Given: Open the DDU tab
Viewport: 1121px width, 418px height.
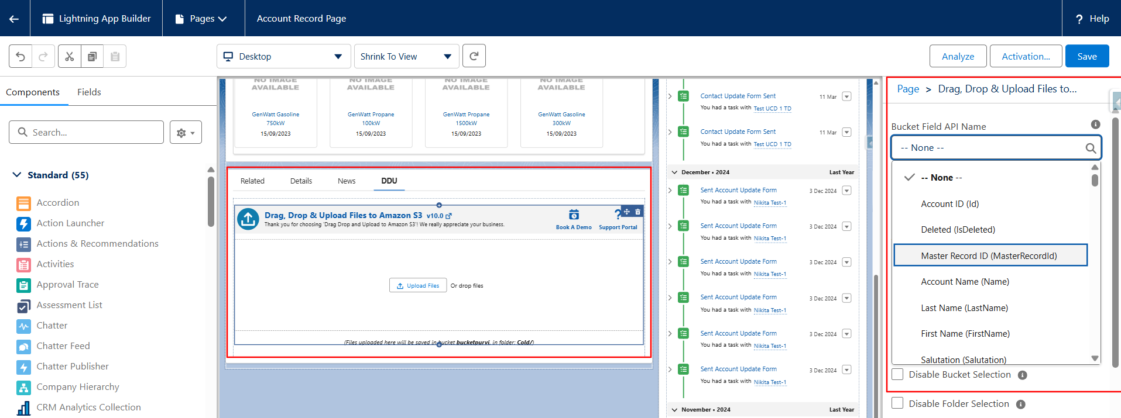Looking at the screenshot, I should [x=389, y=181].
